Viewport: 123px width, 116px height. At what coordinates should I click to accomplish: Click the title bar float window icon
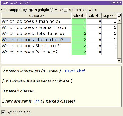coord(117,3)
